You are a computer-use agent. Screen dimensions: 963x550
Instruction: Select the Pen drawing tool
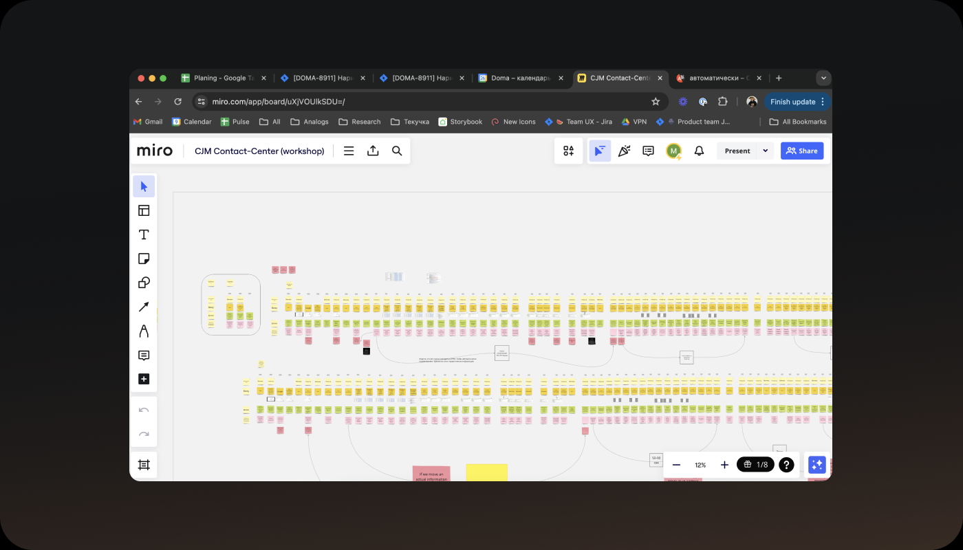tap(144, 331)
